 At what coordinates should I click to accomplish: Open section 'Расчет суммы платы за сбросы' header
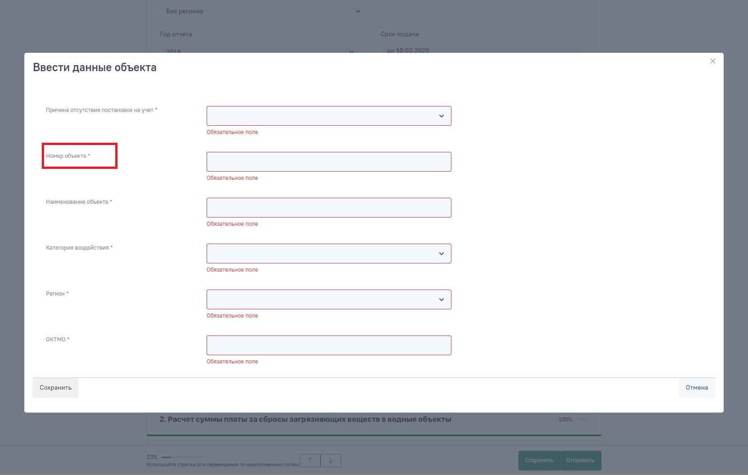tap(305, 419)
